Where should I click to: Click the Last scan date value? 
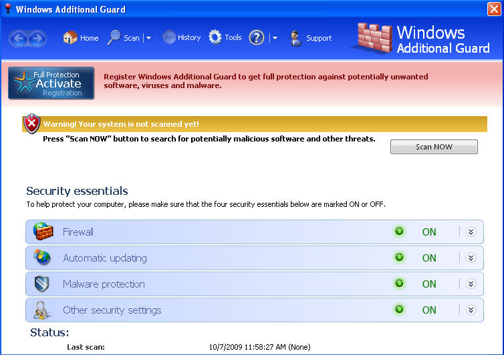coord(260,347)
